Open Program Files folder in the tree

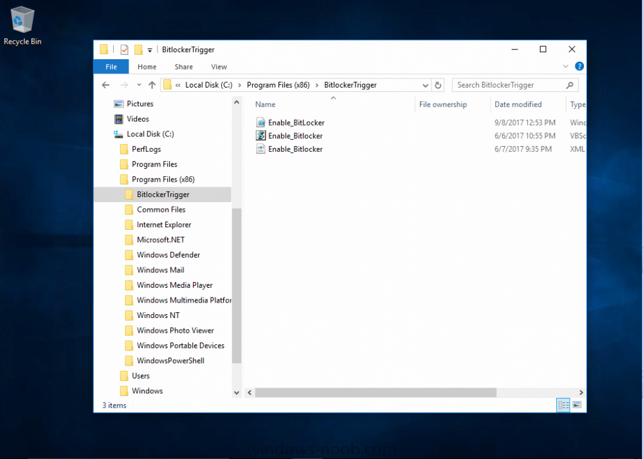pyautogui.click(x=154, y=164)
